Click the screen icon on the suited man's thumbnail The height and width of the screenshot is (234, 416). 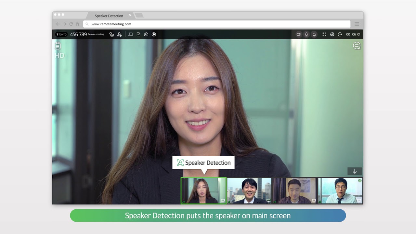268,201
